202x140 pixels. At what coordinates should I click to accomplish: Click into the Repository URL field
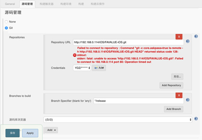pyautogui.click(x=128, y=42)
